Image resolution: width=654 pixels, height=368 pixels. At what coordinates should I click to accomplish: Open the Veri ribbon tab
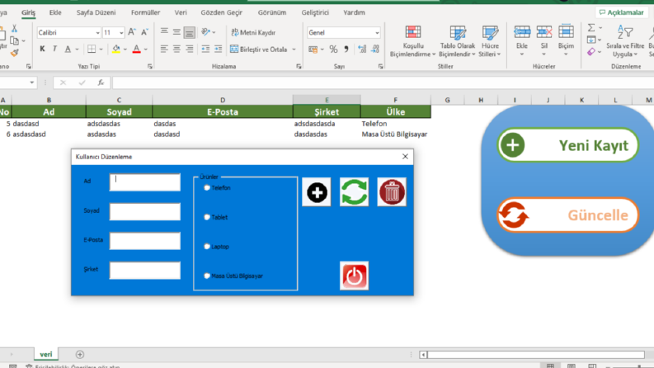click(181, 12)
